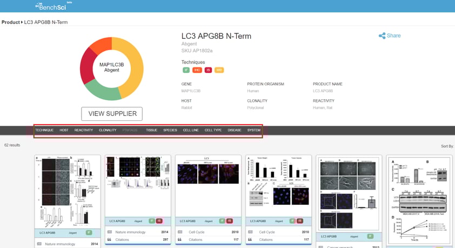The height and width of the screenshot is (248, 455).
Task: Open the first figure thumbnail with bar charts
Action: (68, 191)
